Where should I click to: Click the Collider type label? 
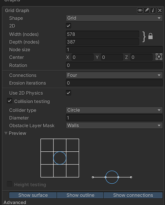tap(23, 110)
